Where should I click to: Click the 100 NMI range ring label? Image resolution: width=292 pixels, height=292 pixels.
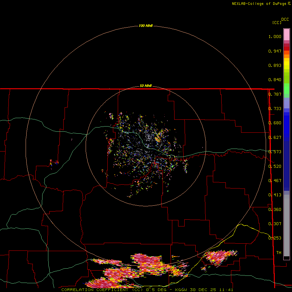(146, 26)
